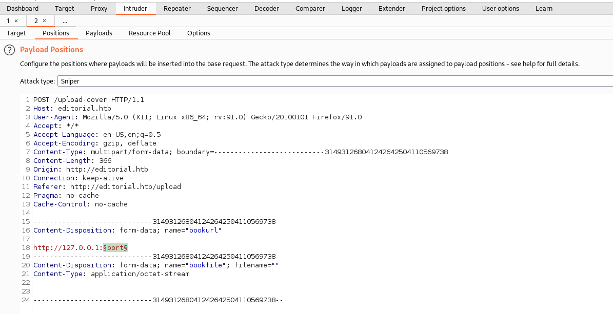613x314 pixels.
Task: Select Intruder attack tab 2
Action: (36, 20)
